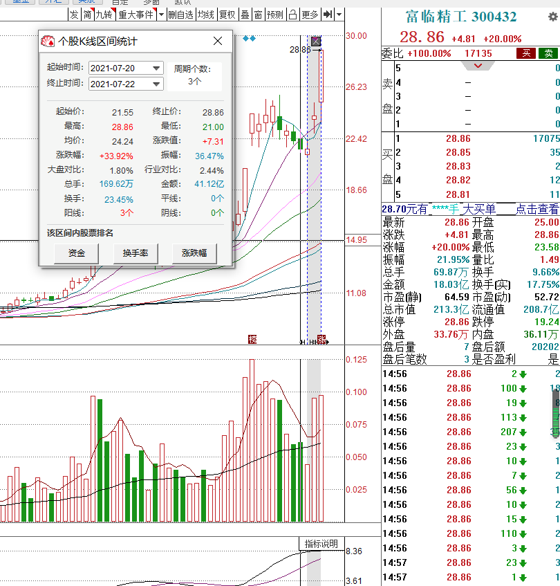
Task: Click the 换手 23.45% value in dialog
Action: point(119,199)
